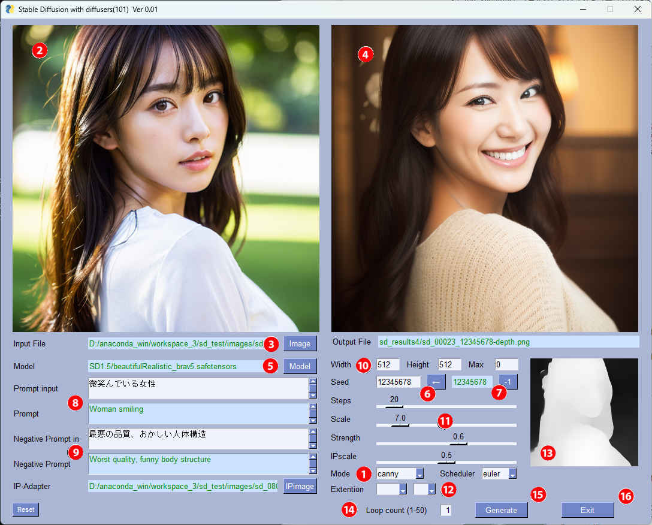
Task: Click the app icon in title bar
Action: 10,10
